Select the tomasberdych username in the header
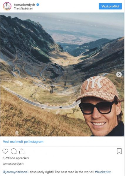 pos(25,5)
